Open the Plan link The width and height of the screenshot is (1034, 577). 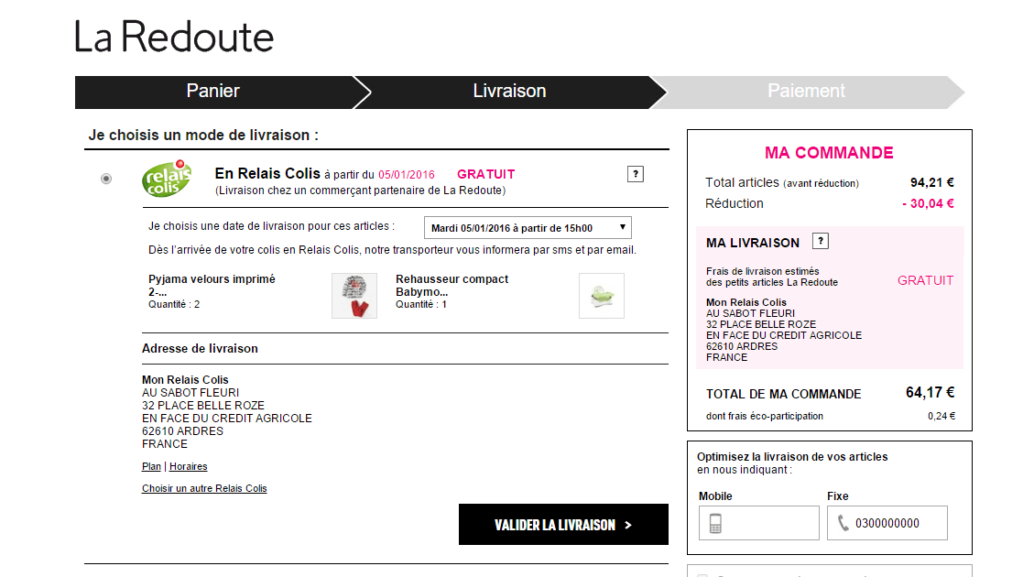pyautogui.click(x=150, y=466)
